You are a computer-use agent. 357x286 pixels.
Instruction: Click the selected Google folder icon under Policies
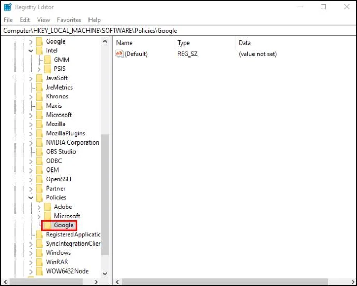tap(48, 225)
